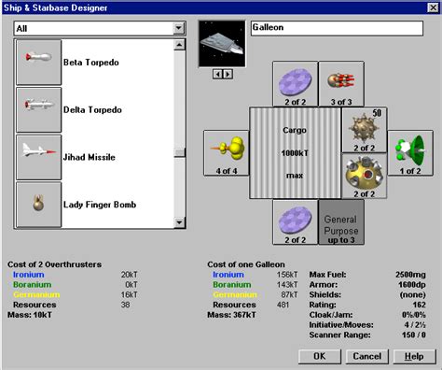Click Overthrusters Resources value 38
Screen dimensions: 442x370
click(125, 305)
